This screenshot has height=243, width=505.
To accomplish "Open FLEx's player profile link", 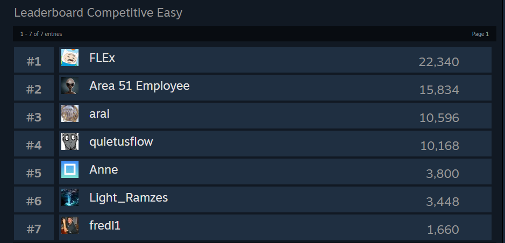I will (102, 58).
